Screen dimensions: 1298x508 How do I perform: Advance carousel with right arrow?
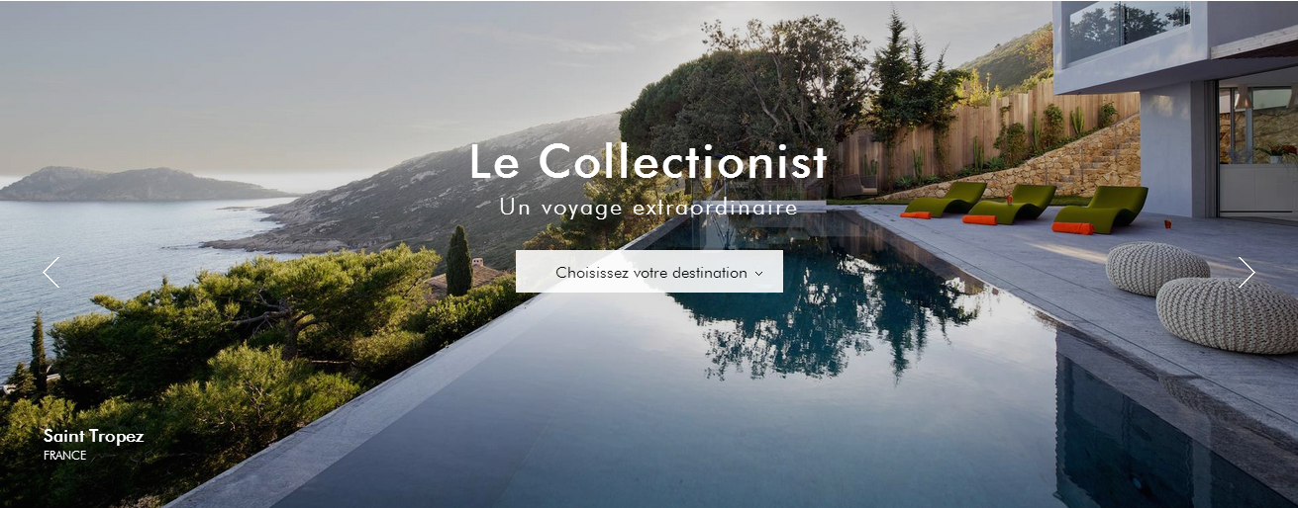point(1247,272)
